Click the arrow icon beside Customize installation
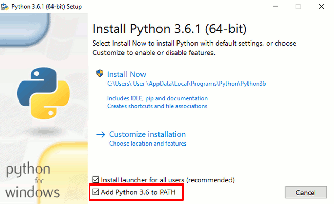The width and height of the screenshot is (336, 205). click(x=101, y=134)
